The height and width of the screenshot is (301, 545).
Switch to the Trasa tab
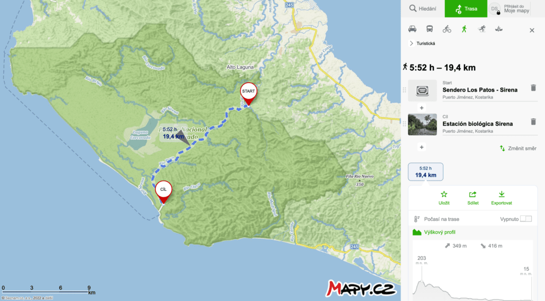pos(466,9)
